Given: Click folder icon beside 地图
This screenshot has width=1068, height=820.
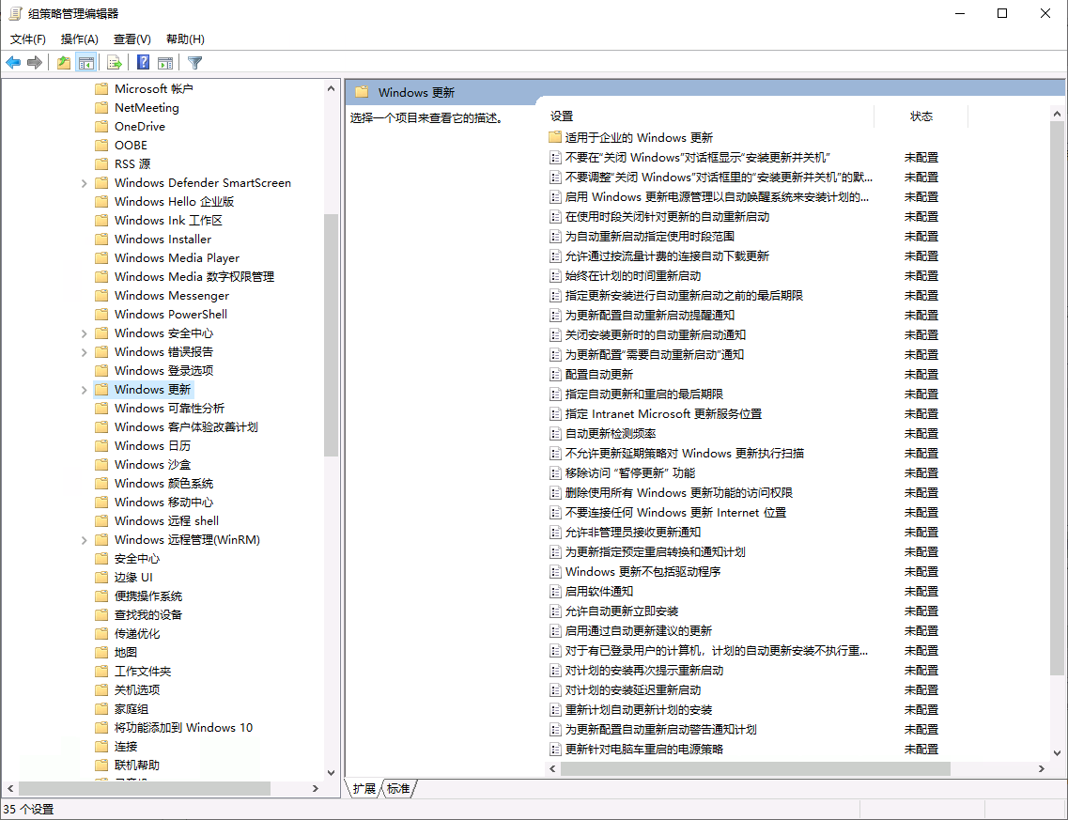Looking at the screenshot, I should point(101,653).
